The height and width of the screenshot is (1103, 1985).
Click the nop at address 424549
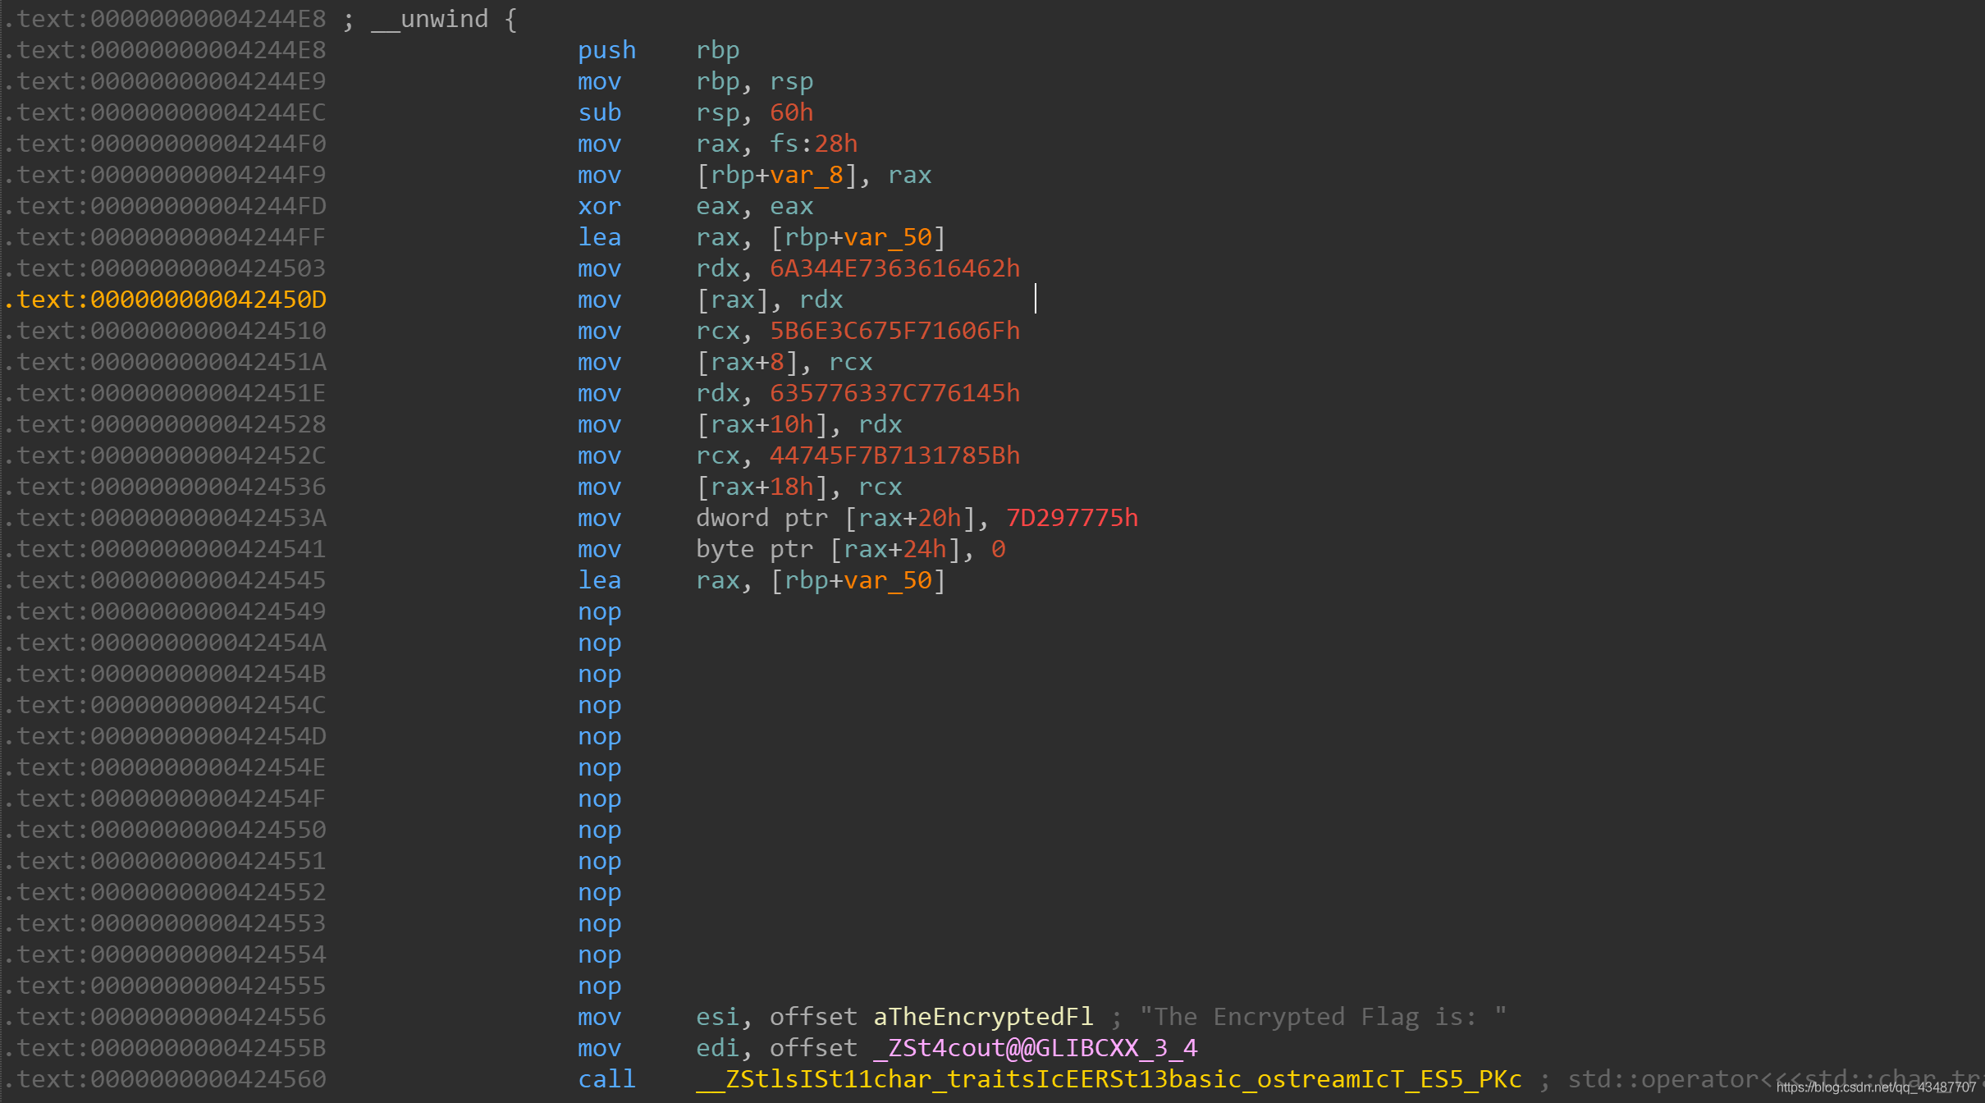coord(599,611)
